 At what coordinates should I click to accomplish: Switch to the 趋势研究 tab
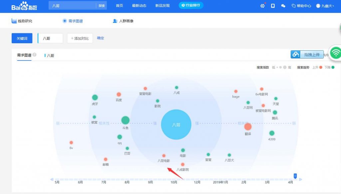point(22,21)
